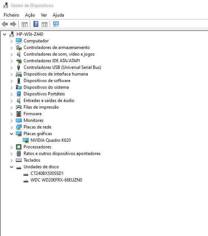
Task: Select Dispositivos do sistema label
Action: point(46,87)
